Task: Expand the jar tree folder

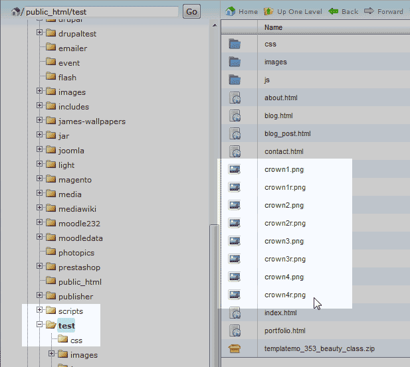Action: tap(39, 135)
